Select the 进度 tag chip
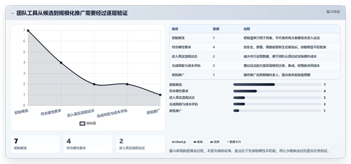Screen dimensions: 351x164 click(215, 142)
